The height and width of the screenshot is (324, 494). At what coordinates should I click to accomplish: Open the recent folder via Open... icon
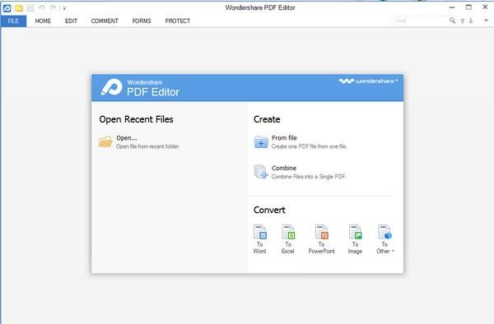pos(105,141)
